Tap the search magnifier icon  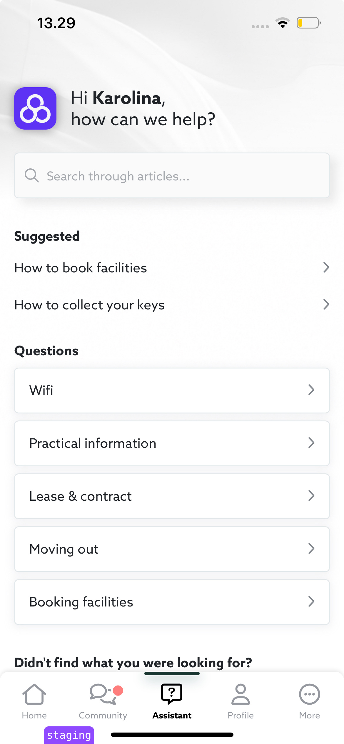click(x=31, y=175)
